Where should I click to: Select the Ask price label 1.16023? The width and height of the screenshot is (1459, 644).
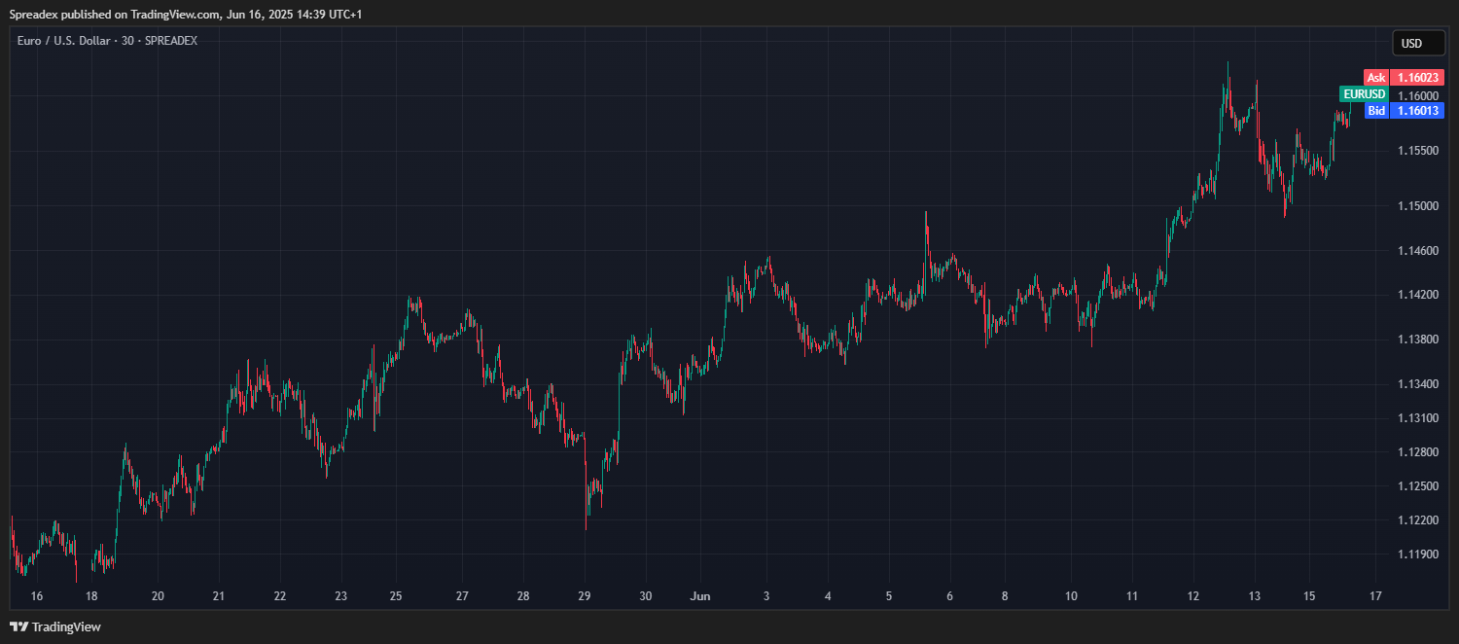click(x=1404, y=78)
